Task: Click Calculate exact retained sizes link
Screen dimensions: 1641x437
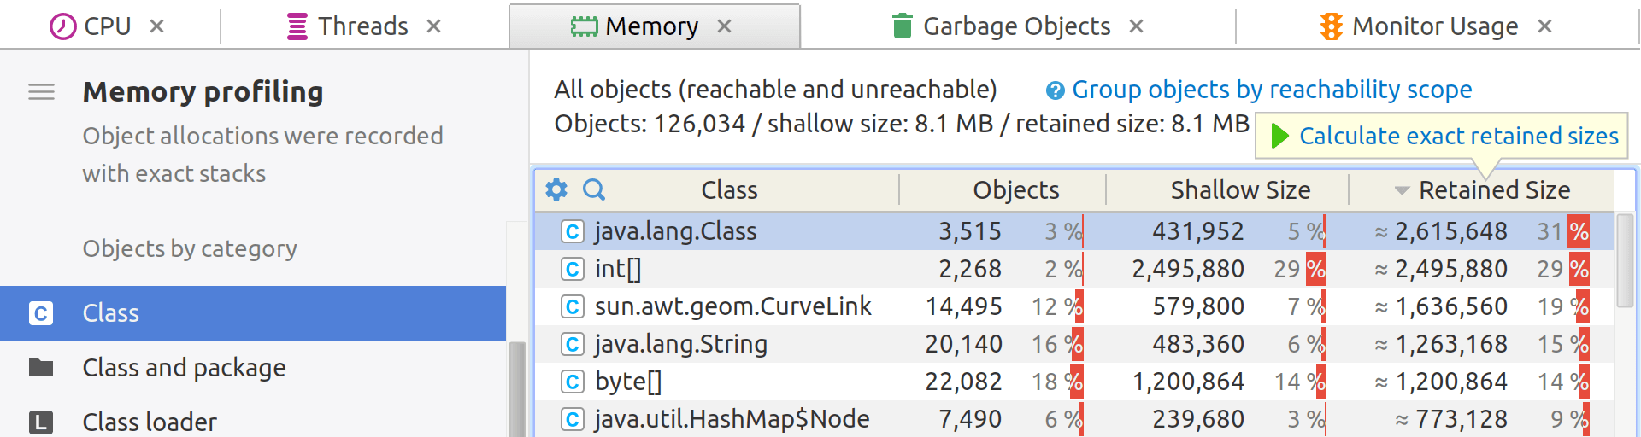Action: 1459,136
